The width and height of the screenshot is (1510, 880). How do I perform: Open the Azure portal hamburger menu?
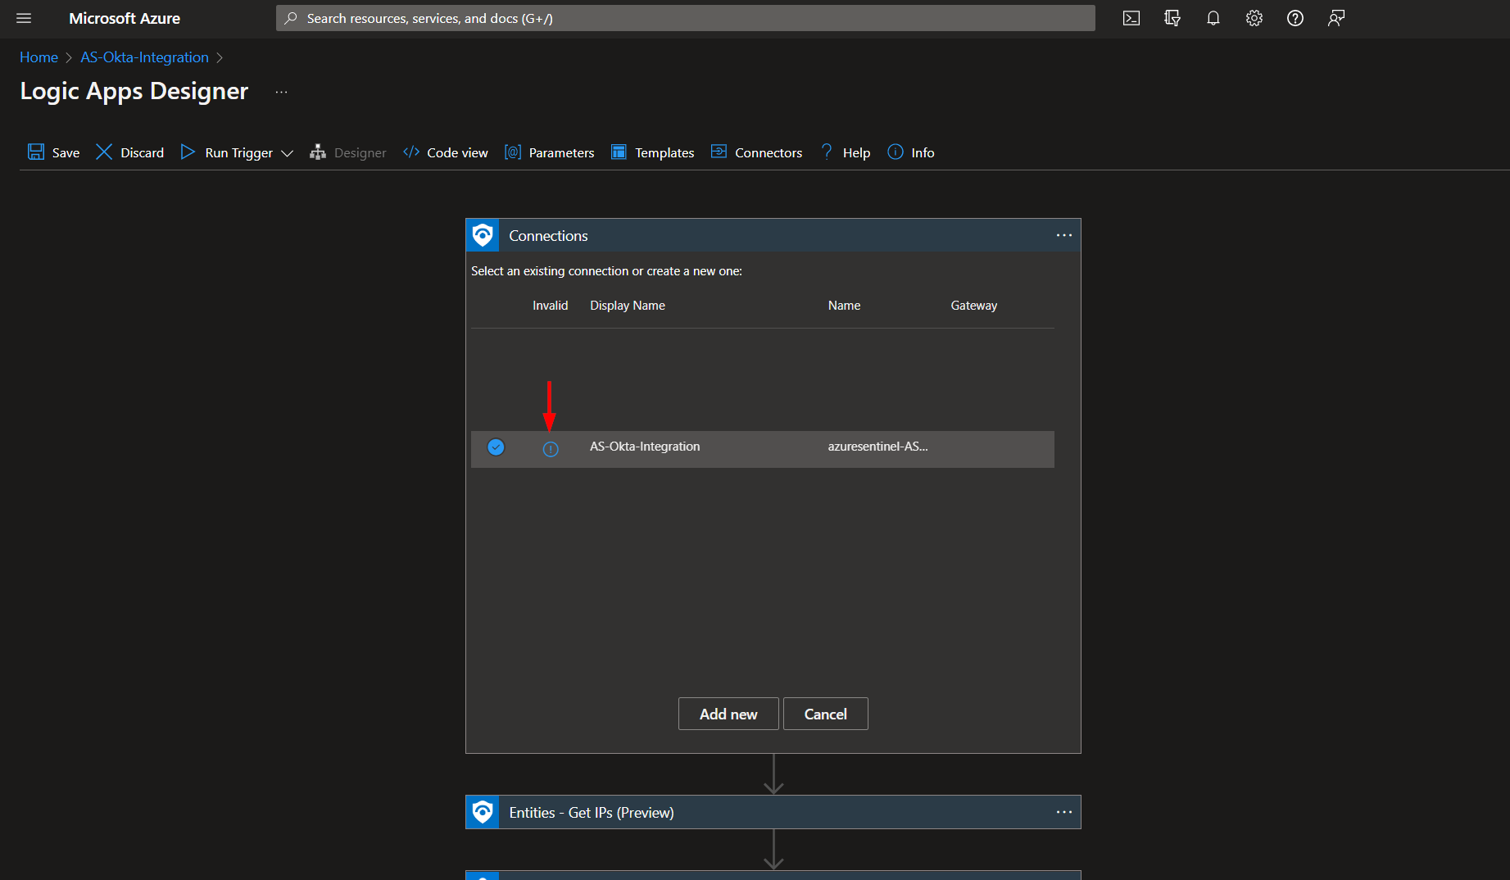tap(24, 18)
